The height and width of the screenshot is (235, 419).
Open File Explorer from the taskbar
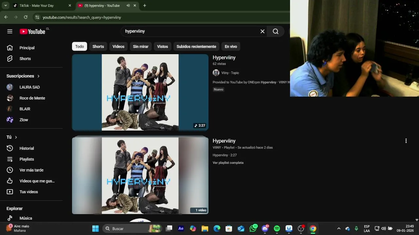pyautogui.click(x=205, y=228)
